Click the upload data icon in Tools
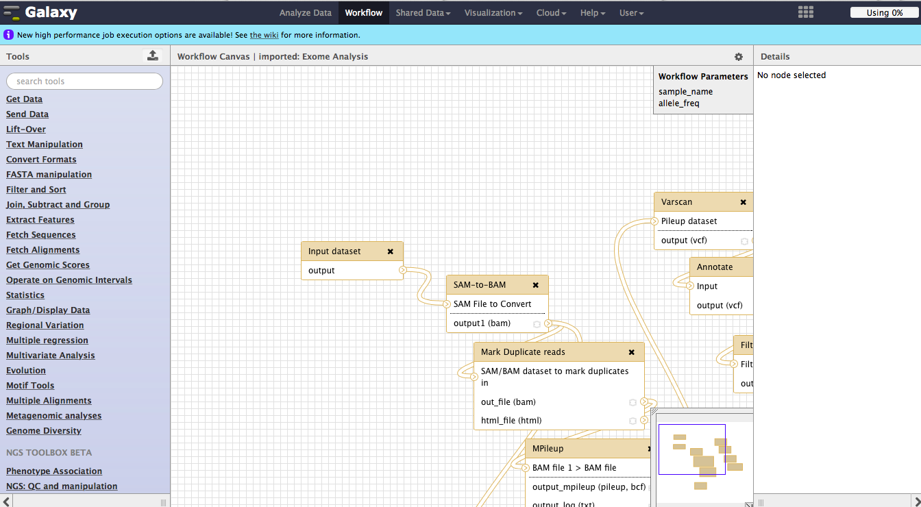921x507 pixels. pos(153,56)
